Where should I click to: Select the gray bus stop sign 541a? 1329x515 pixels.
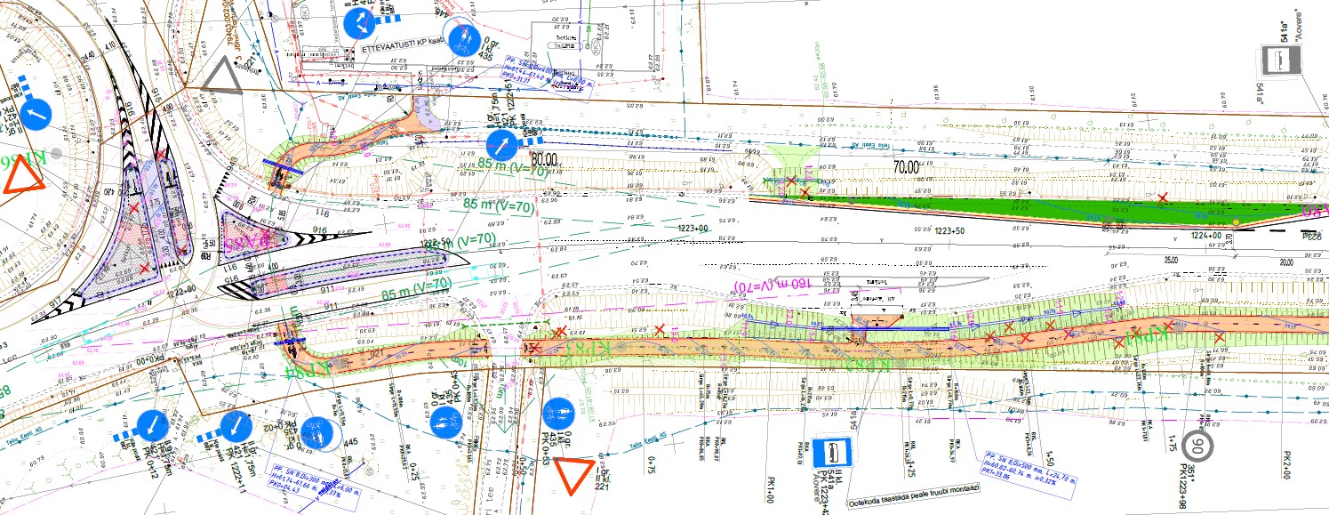click(1283, 60)
